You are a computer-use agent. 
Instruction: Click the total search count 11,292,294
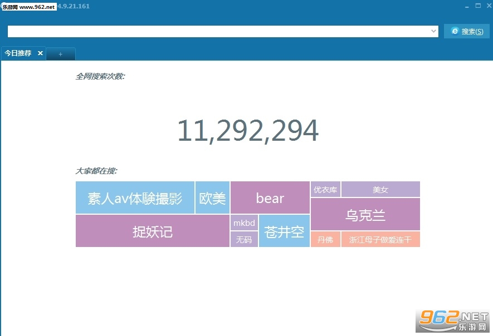pyautogui.click(x=248, y=131)
